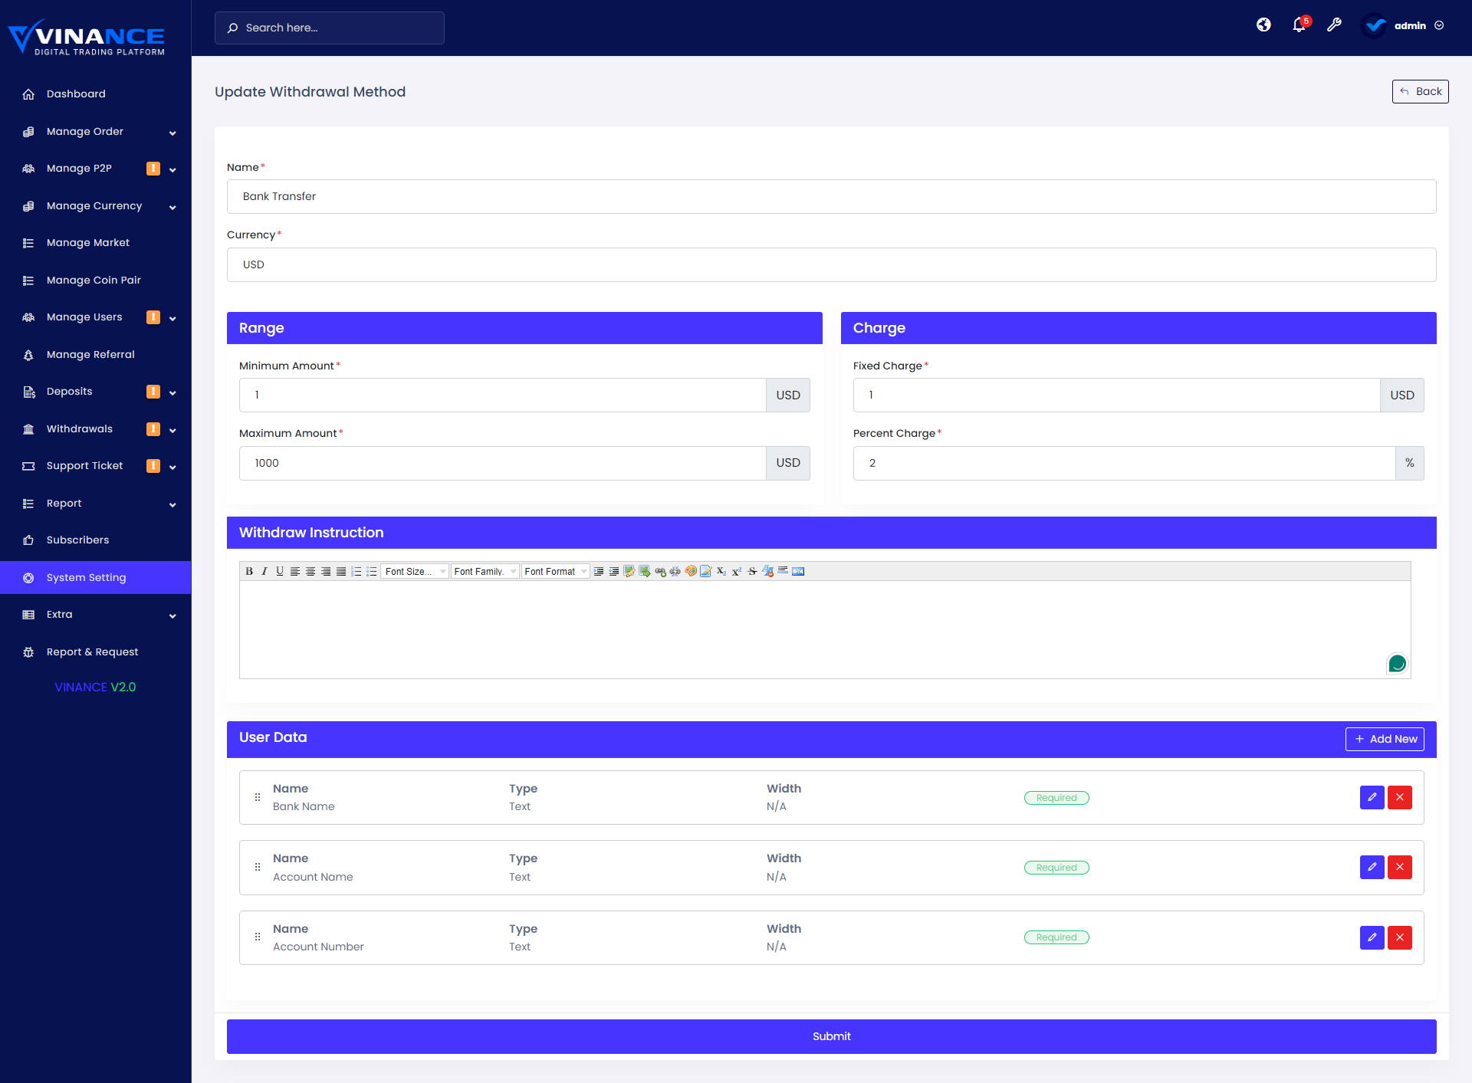Open the edit HTML source icon
1472x1083 pixels.
(x=798, y=571)
